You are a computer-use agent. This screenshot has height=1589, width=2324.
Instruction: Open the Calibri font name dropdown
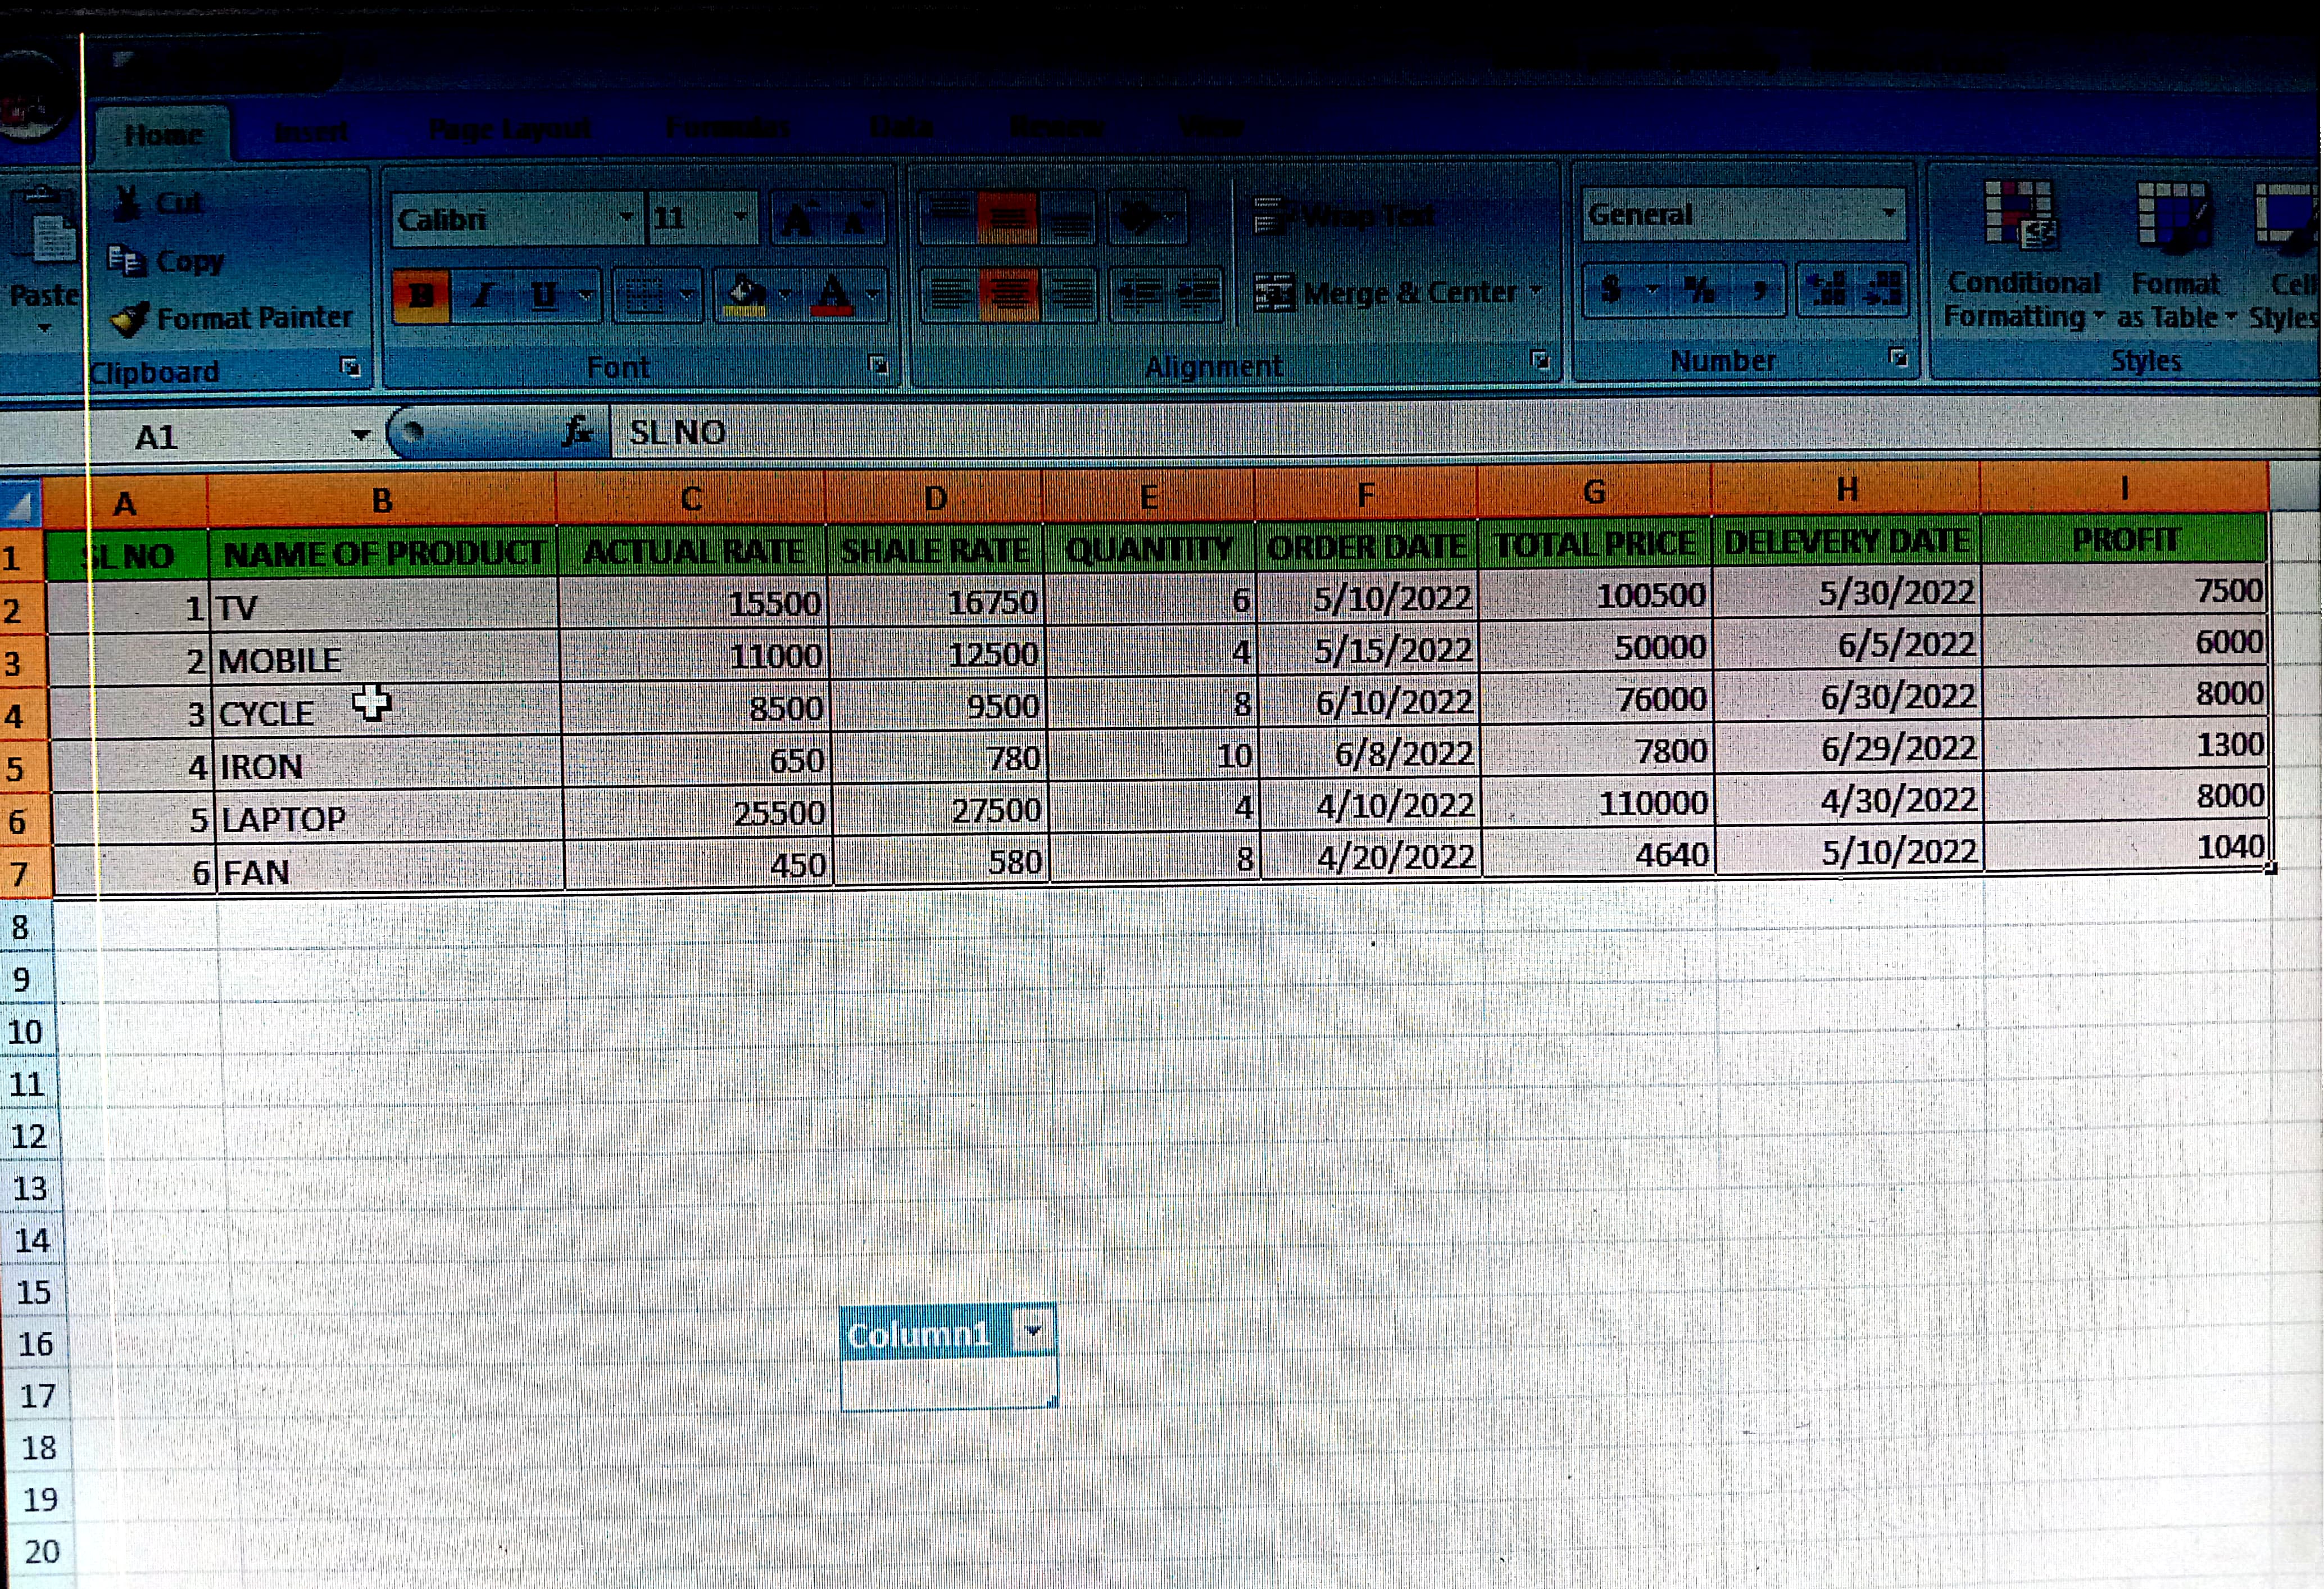click(626, 218)
